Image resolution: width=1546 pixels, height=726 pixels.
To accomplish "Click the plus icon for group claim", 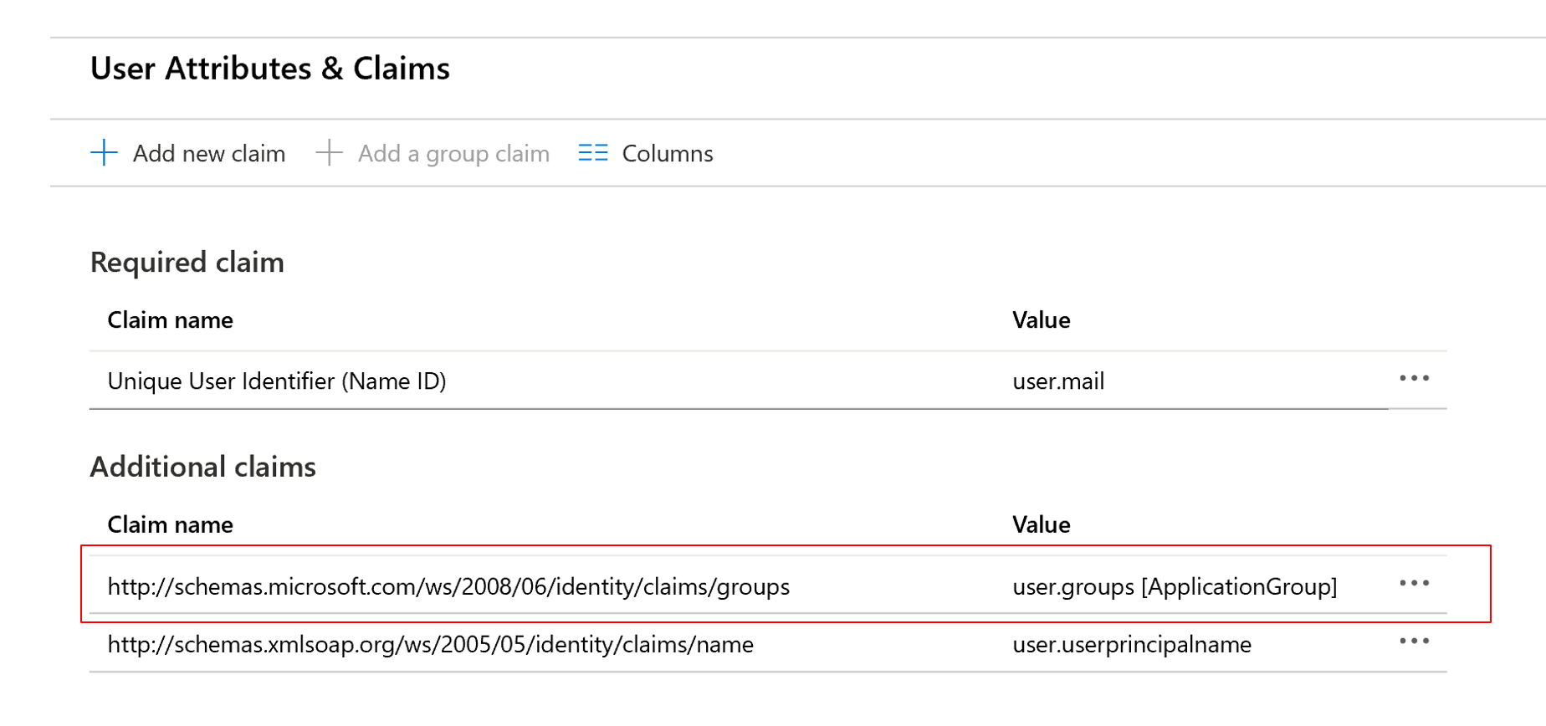I will click(x=329, y=153).
